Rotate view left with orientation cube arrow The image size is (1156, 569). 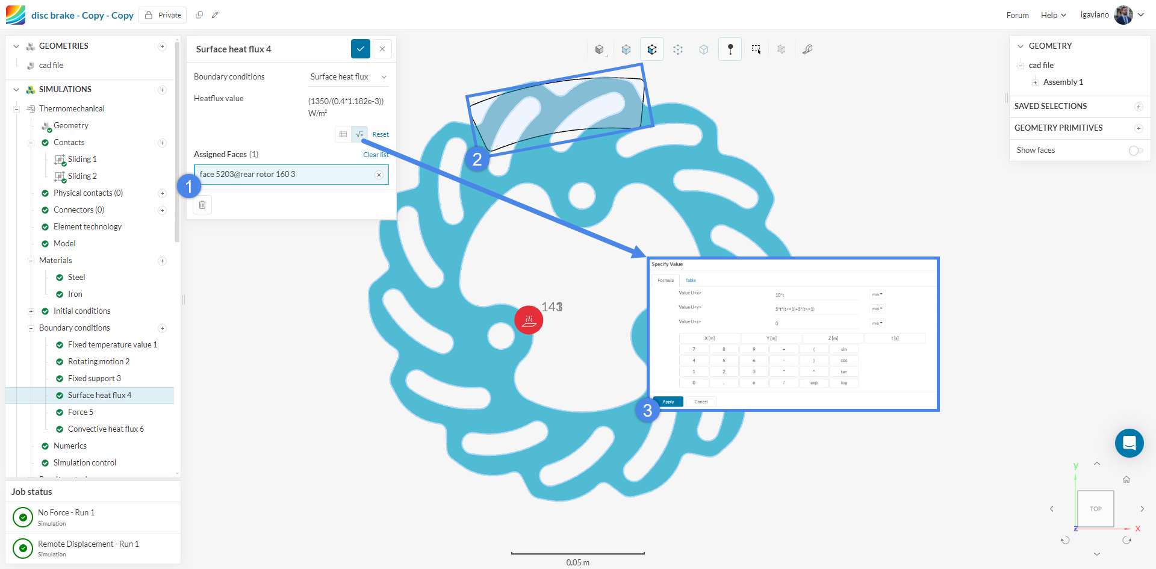[x=1052, y=509]
